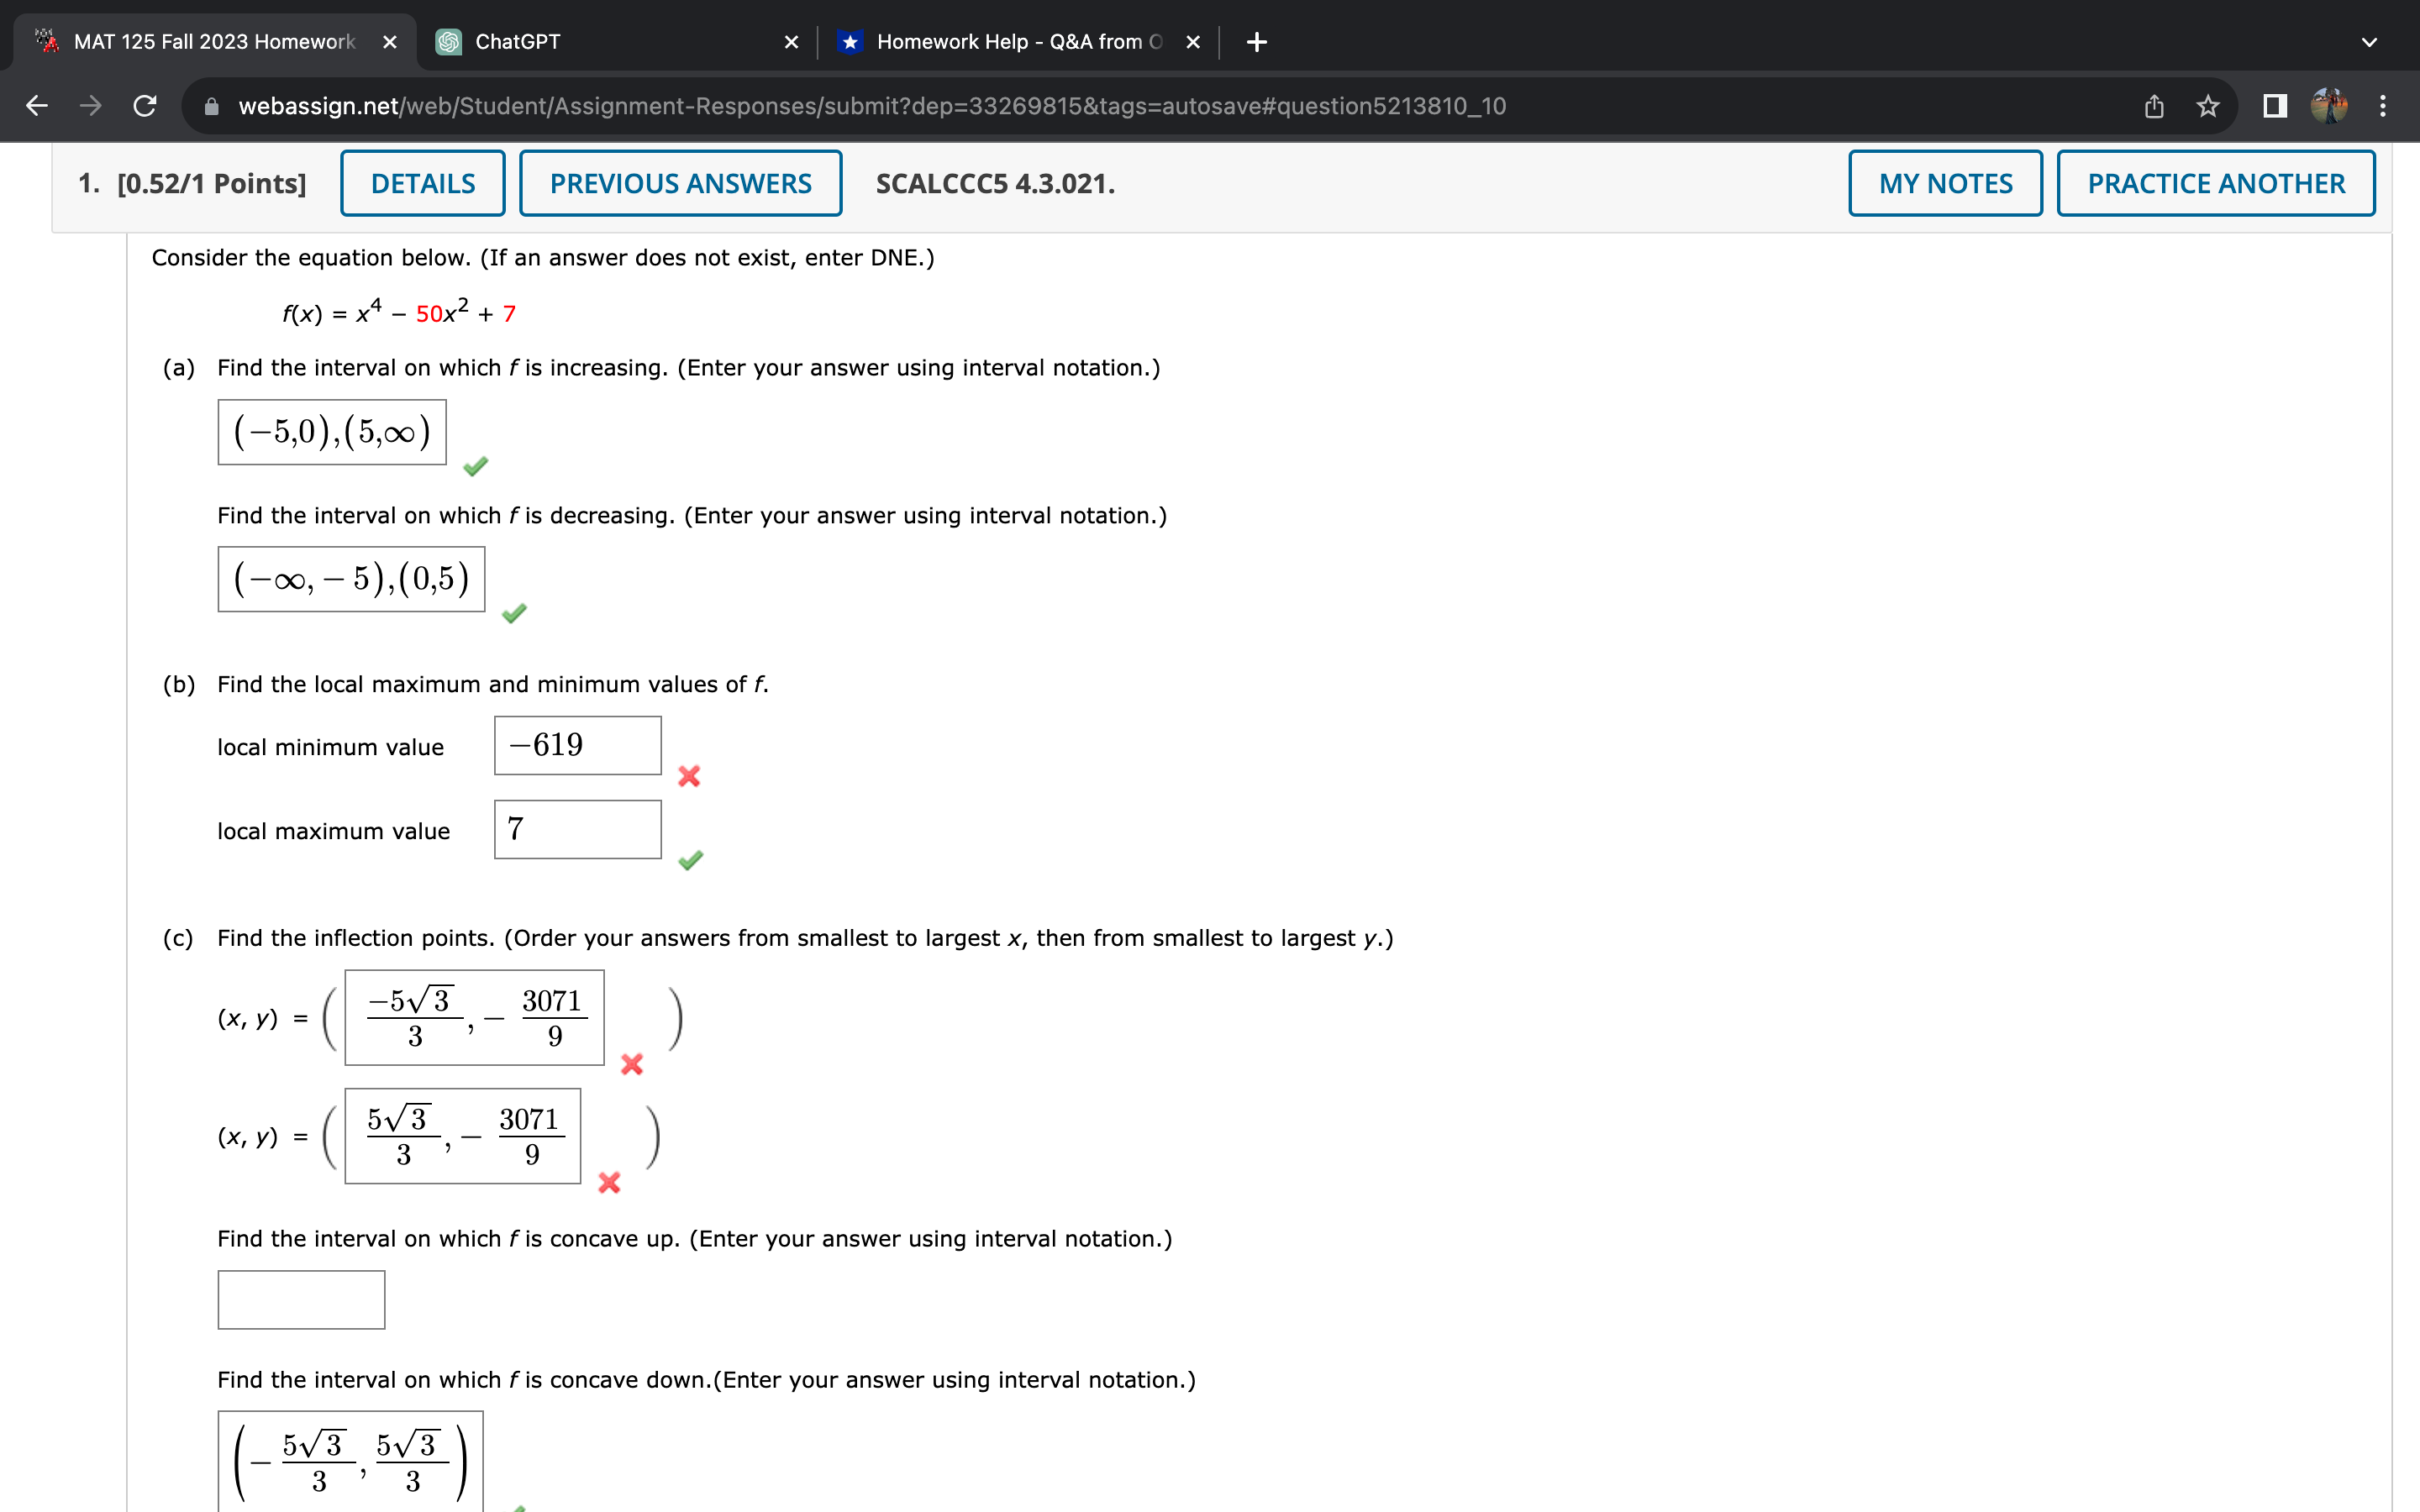Navigate forward with the forward arrow
Image resolution: width=2420 pixels, height=1512 pixels.
(x=90, y=106)
